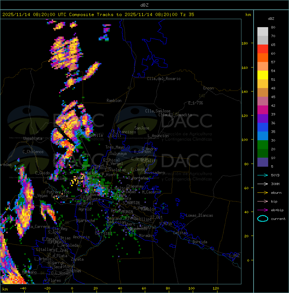The image size is (289, 293).
Task: Click the 'G_Andre' map label
Action: (149, 149)
